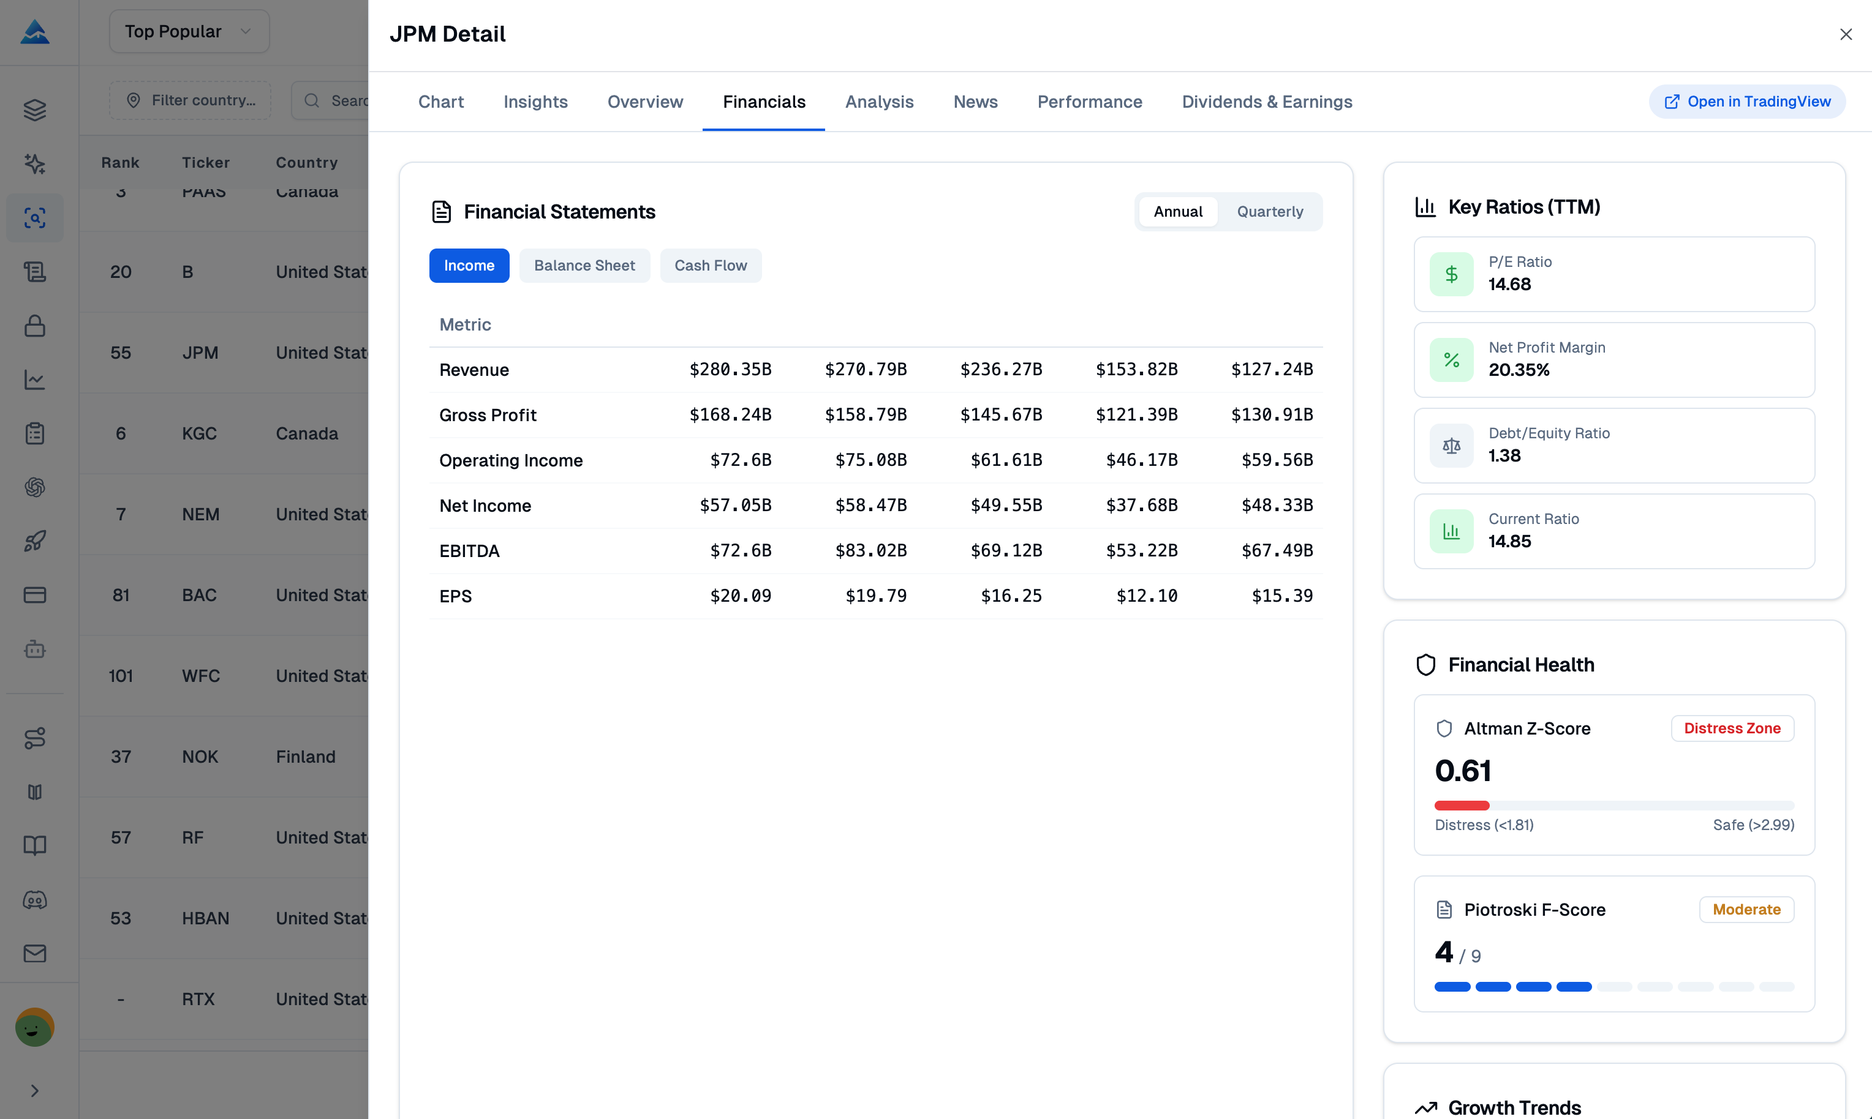This screenshot has width=1872, height=1119.
Task: Open the news scroll icon in sidebar
Action: 35,271
